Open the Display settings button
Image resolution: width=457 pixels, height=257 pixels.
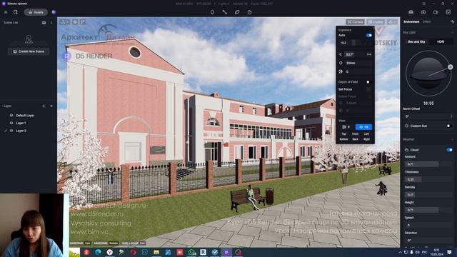tap(376, 22)
